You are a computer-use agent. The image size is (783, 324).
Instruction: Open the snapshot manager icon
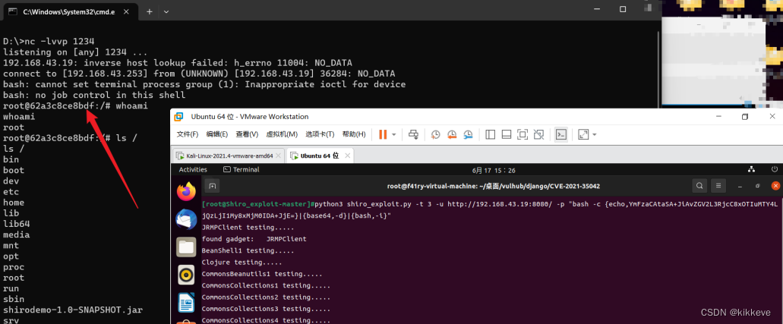(x=468, y=134)
